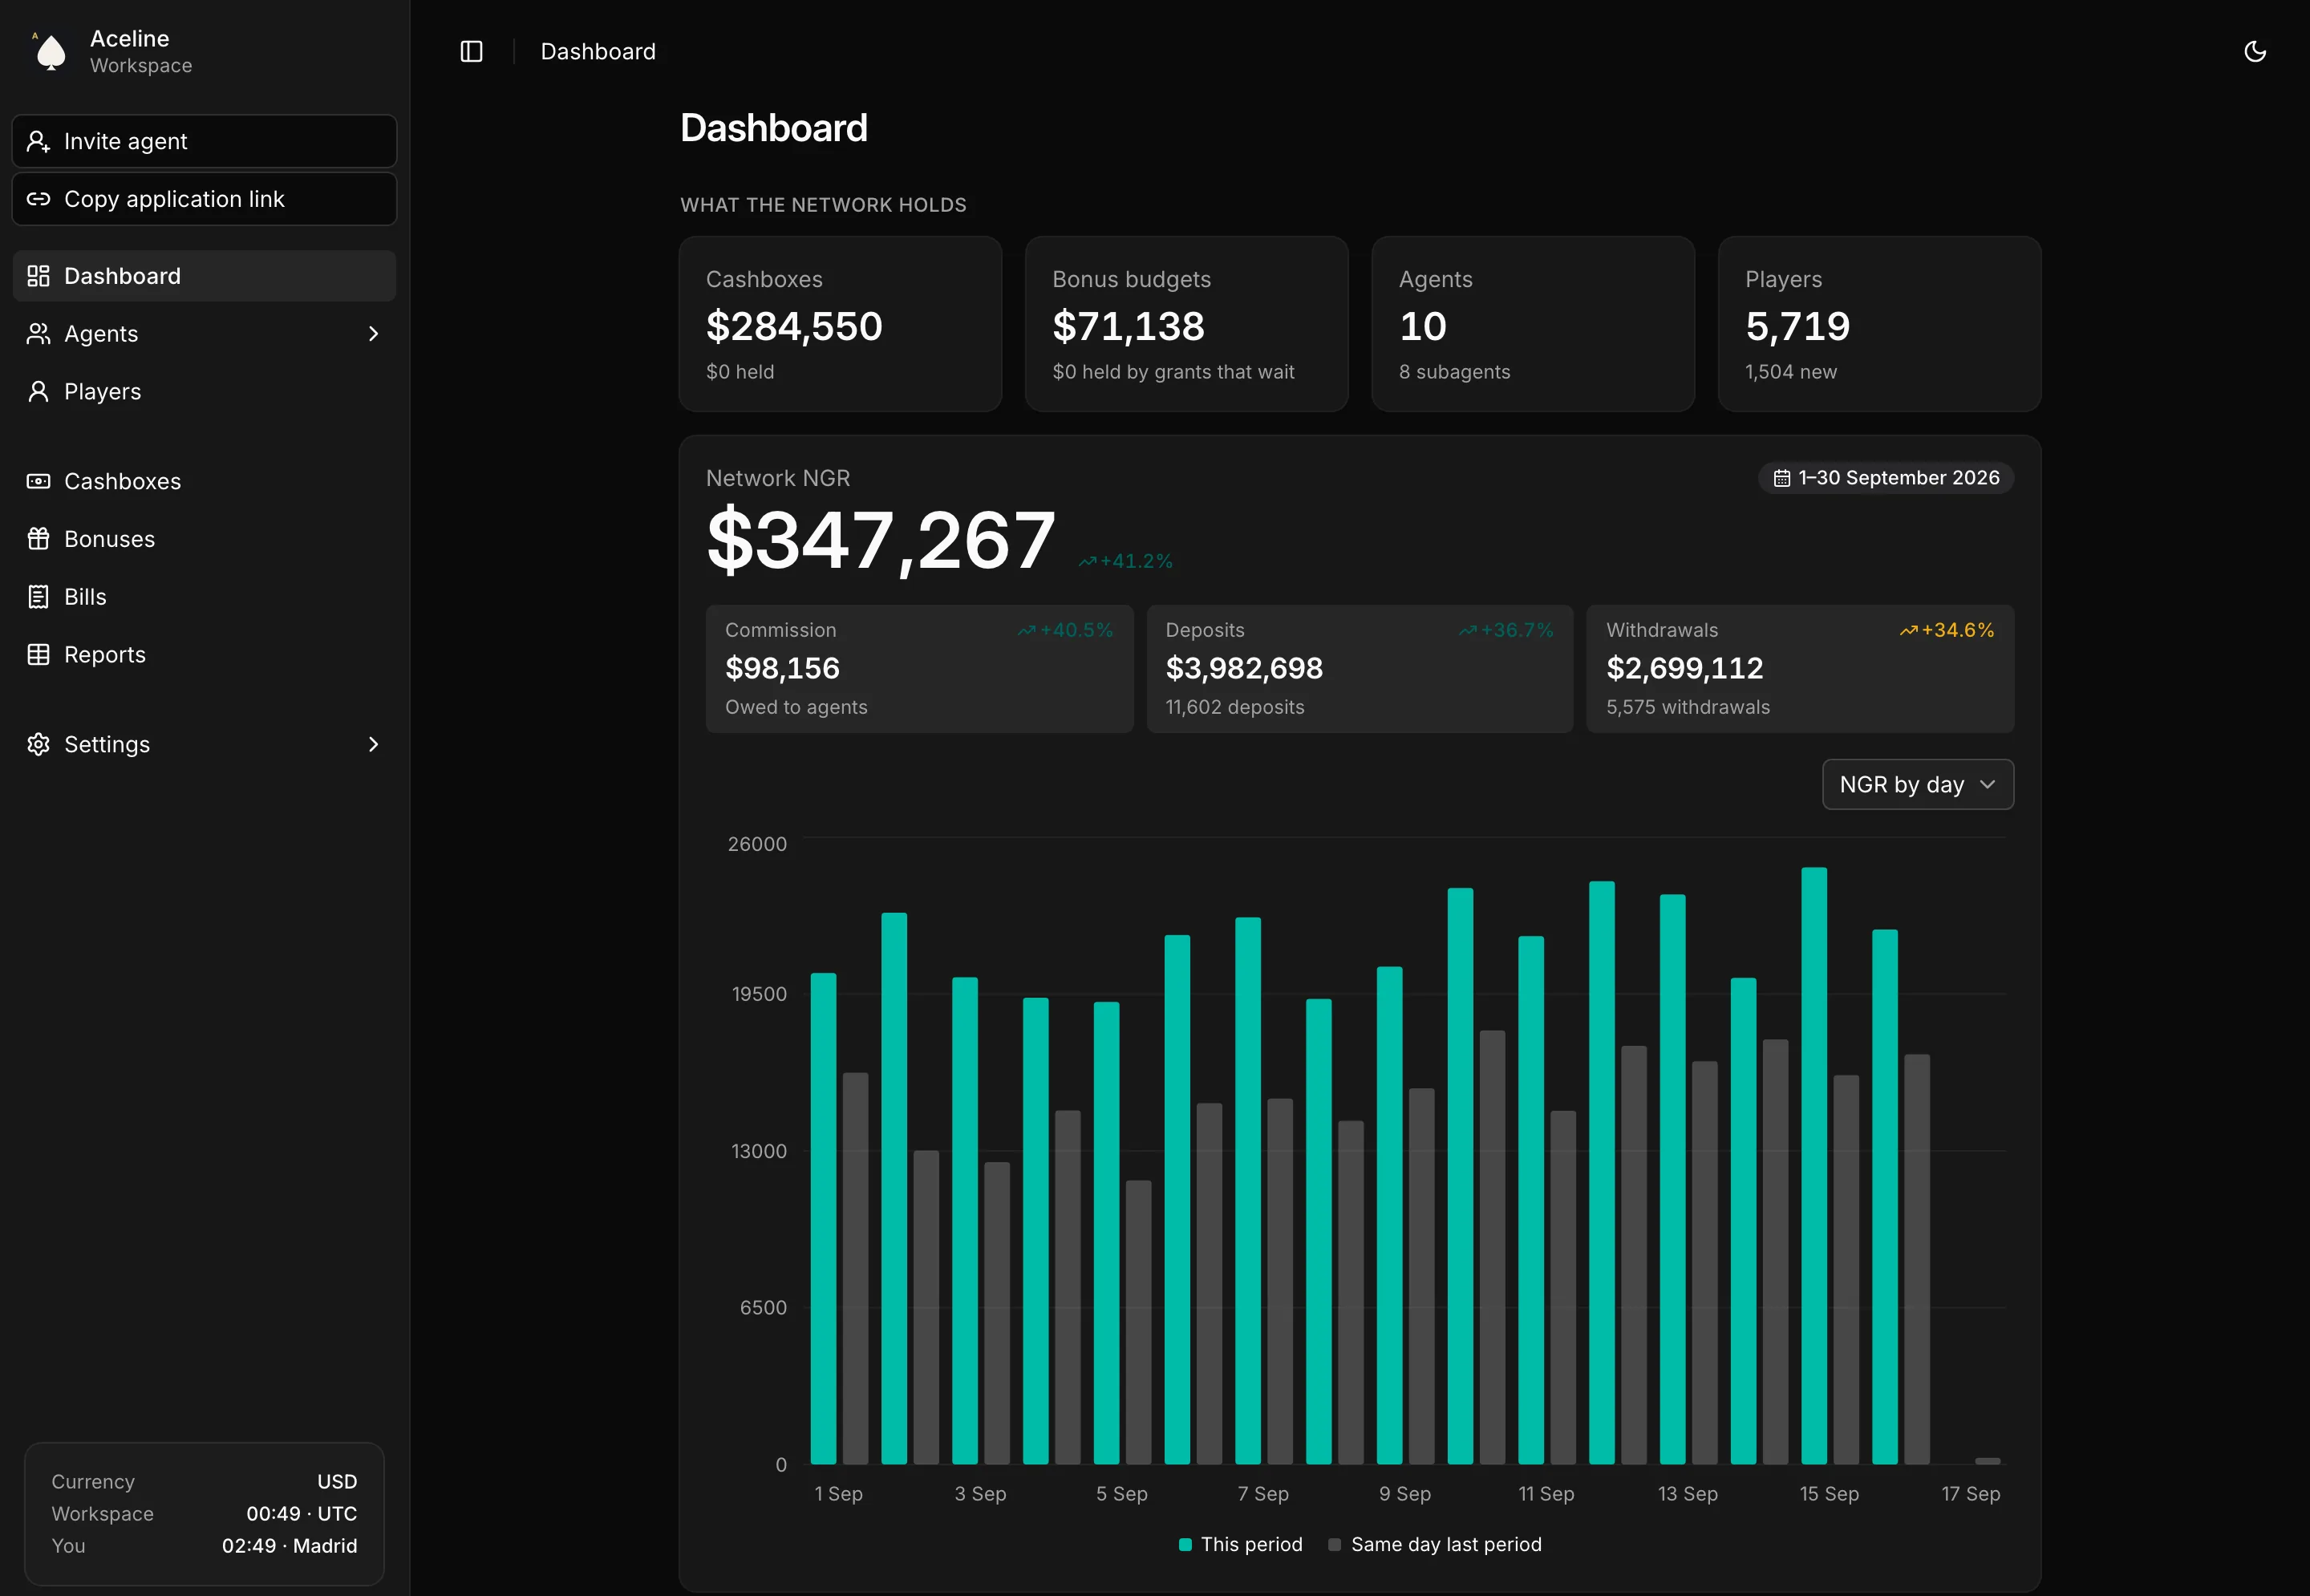Click $0 held by grants that wait
This screenshot has height=1596, width=2310.
pos(1173,372)
